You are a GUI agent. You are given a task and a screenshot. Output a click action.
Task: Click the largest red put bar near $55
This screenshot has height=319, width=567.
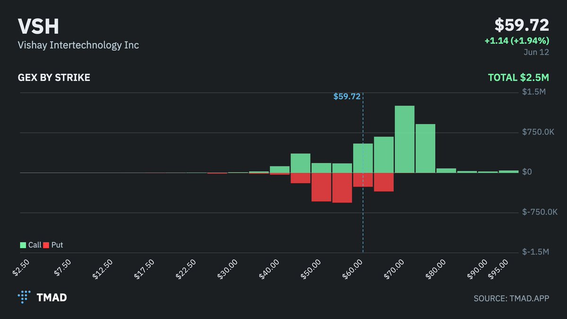point(342,188)
